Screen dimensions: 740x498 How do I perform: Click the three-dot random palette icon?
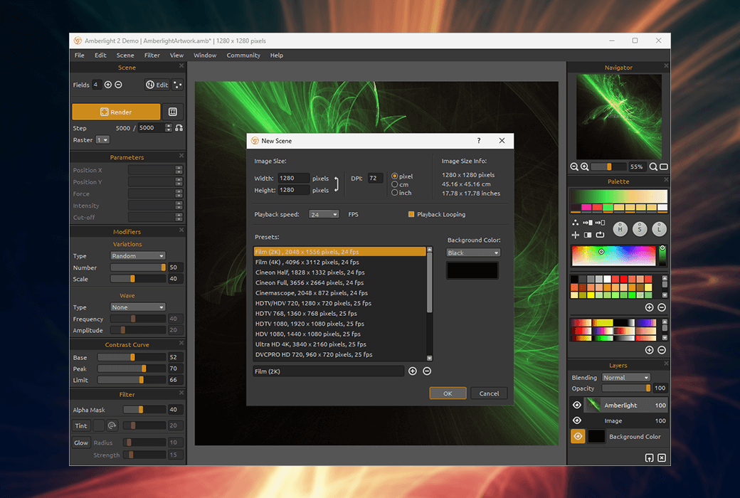[576, 223]
